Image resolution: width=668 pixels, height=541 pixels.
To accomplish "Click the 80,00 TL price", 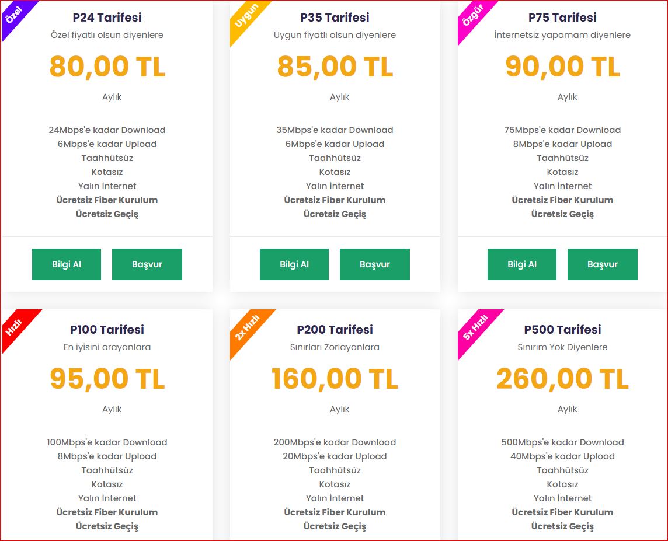I will [x=107, y=67].
